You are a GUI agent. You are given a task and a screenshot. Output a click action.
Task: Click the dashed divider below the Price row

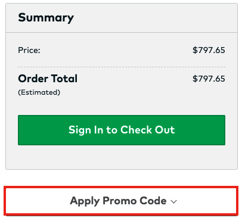tap(122, 67)
